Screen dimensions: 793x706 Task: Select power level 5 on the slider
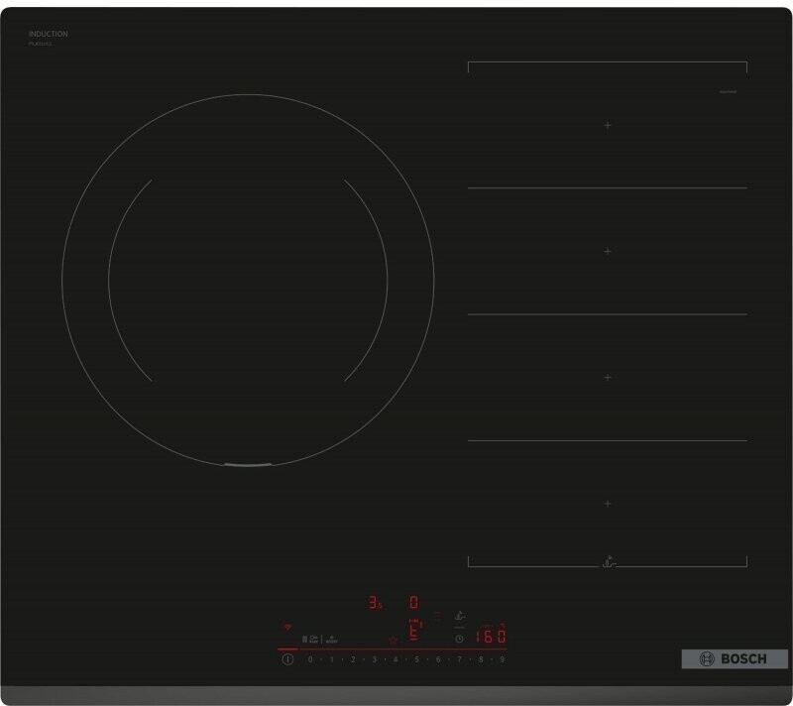point(416,658)
